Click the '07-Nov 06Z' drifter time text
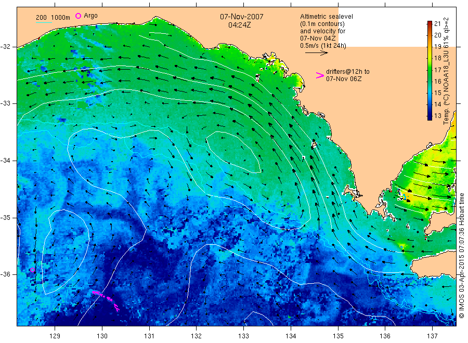468x343 pixels. (x=344, y=79)
